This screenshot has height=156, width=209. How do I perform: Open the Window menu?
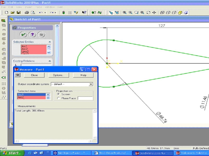click(50, 7)
